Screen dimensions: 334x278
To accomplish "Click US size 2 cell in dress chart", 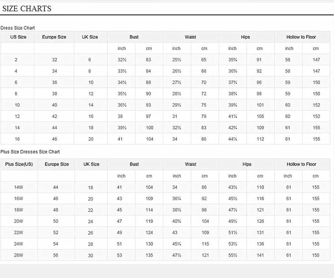I will 16,60.
